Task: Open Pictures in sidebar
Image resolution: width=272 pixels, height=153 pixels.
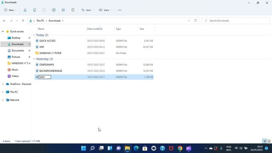Action: pyautogui.click(x=16, y=57)
